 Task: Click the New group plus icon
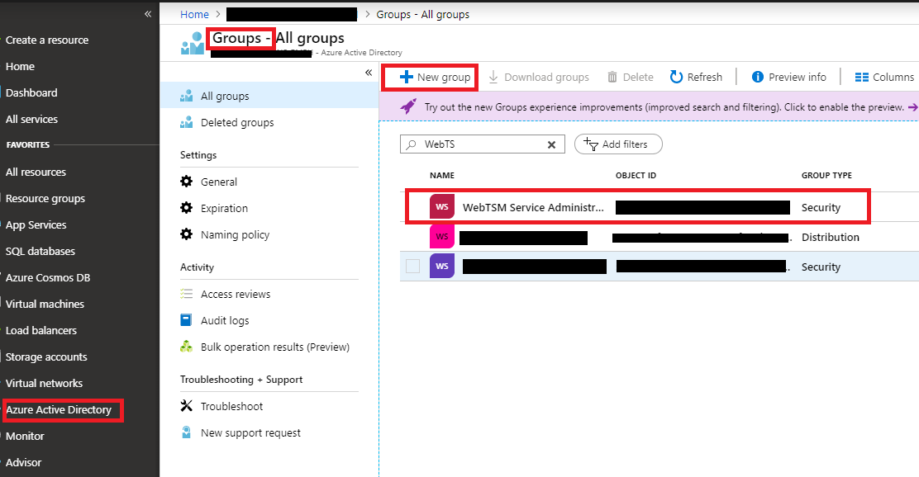(406, 77)
